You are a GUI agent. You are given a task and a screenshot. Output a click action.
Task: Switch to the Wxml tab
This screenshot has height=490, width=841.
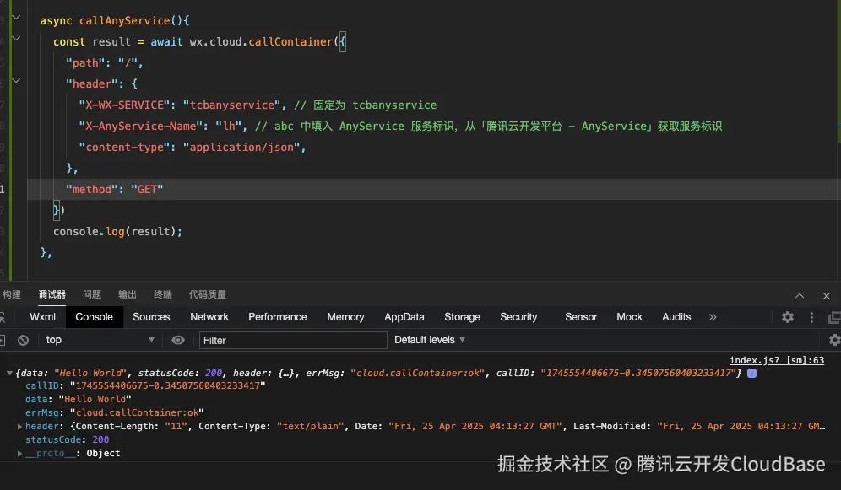tap(42, 317)
